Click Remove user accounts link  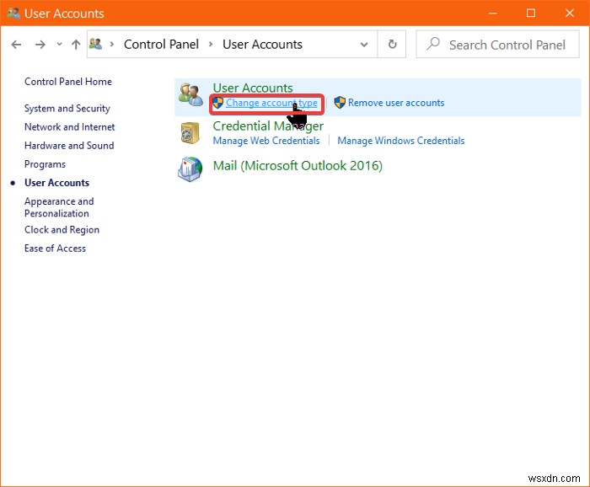point(396,102)
